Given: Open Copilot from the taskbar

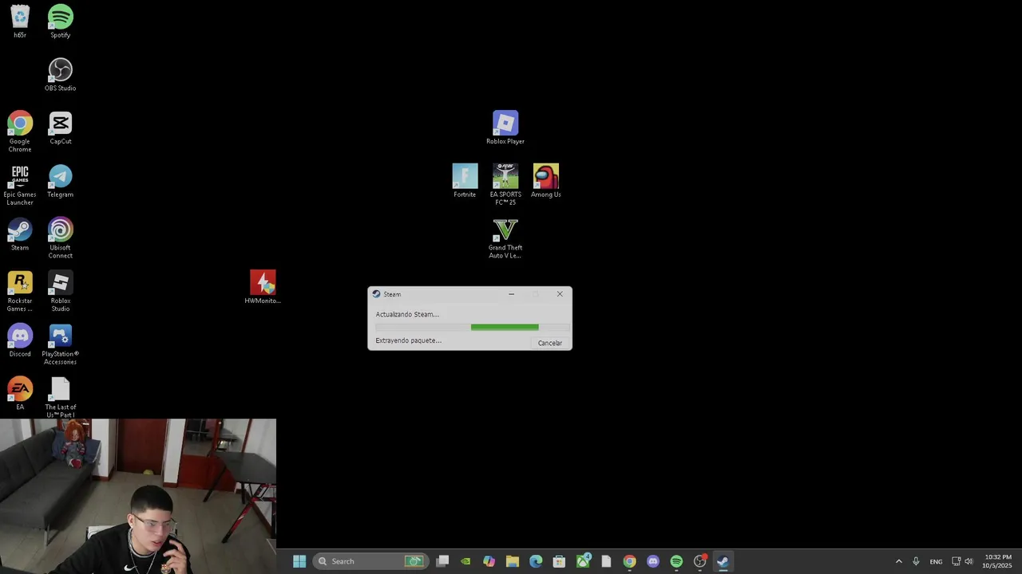Looking at the screenshot, I should click(x=489, y=561).
